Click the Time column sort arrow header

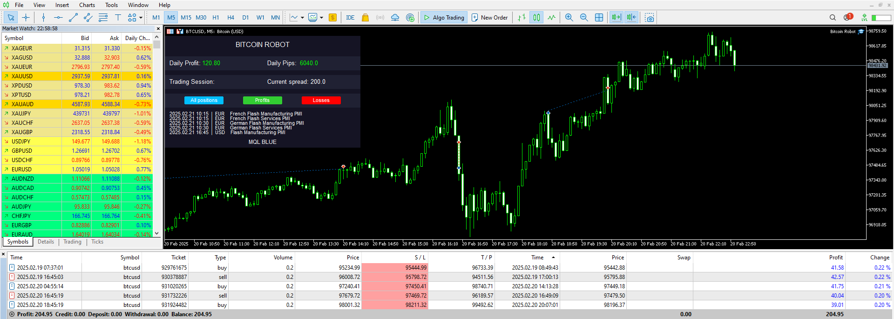[x=553, y=257]
